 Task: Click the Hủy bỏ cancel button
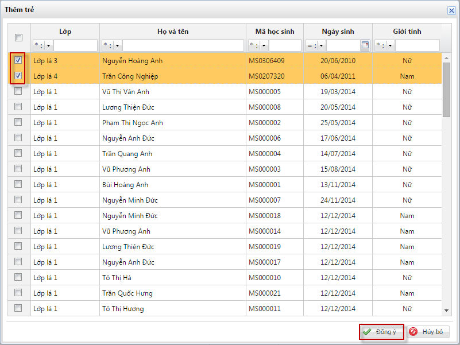click(428, 332)
